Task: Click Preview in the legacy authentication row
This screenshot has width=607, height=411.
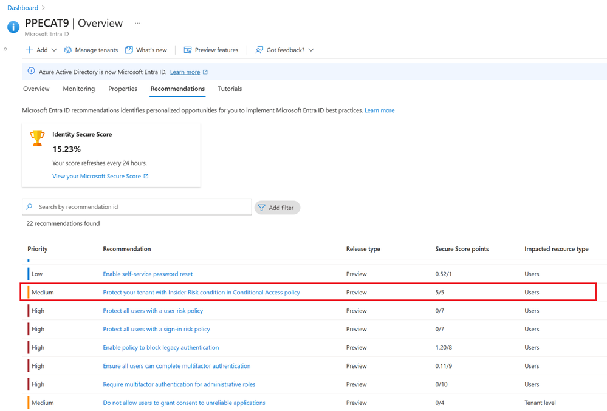Action: (356, 348)
